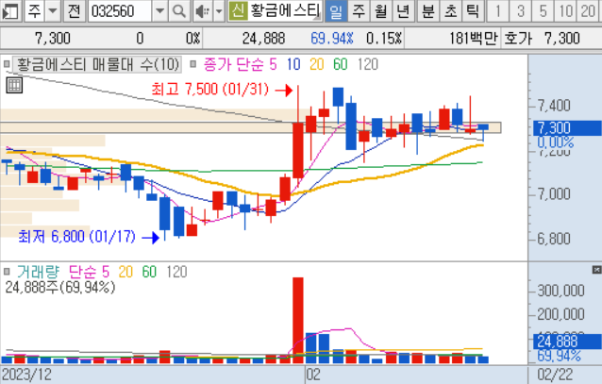Click interval button 1

(x=497, y=11)
